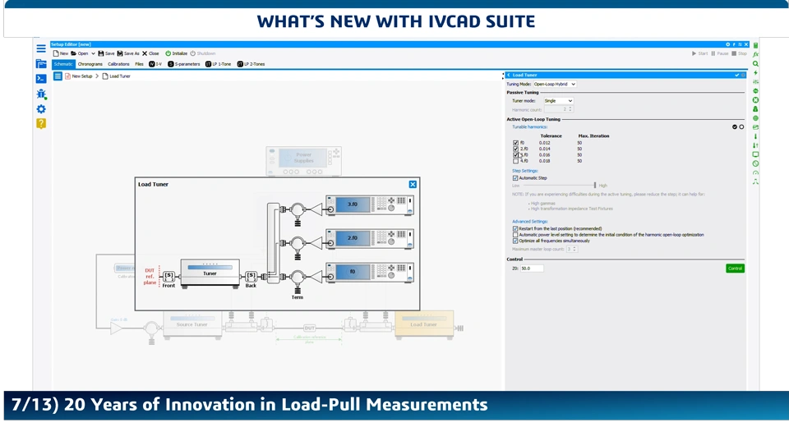Switch to the I-V tab
This screenshot has width=789, height=427.
click(155, 64)
